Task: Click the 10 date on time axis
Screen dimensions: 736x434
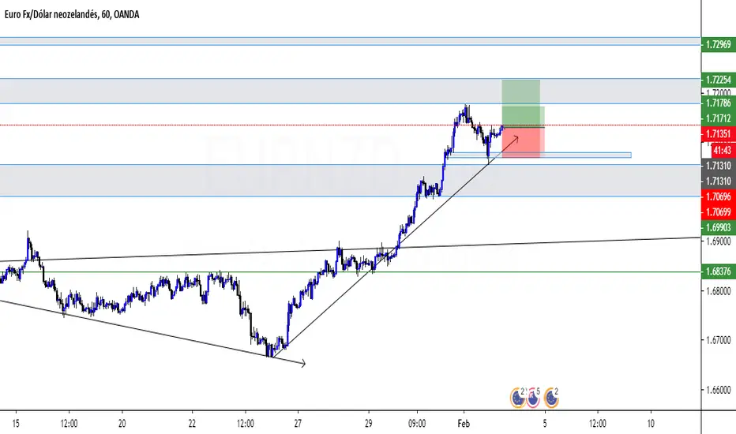Action: [651, 424]
